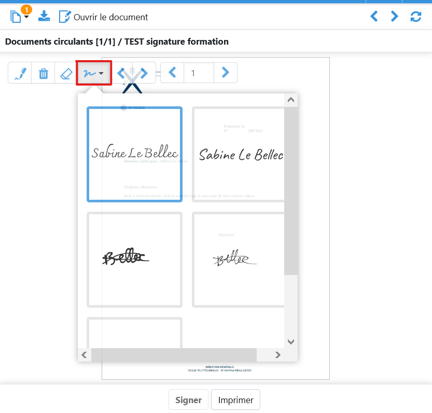Go to next document using top-right arrow
Viewport: 432px width, 413px height.
pos(395,17)
